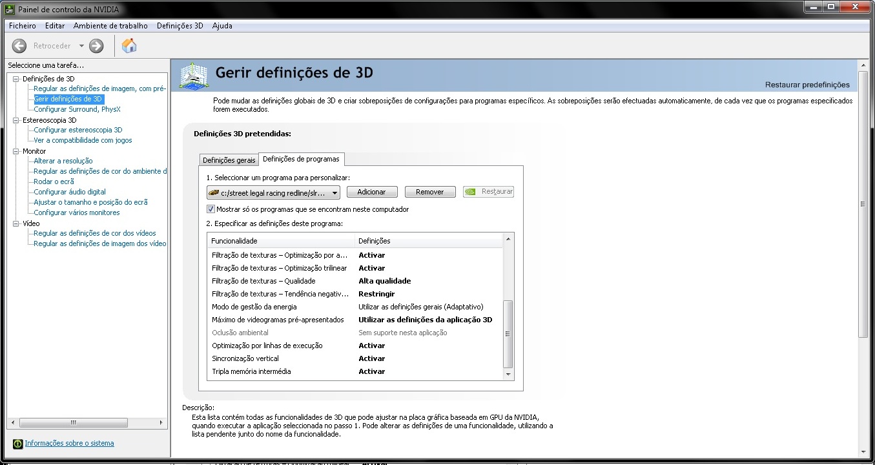The image size is (875, 465).
Task: Select Tripla memória intermédia row
Action: (355, 371)
